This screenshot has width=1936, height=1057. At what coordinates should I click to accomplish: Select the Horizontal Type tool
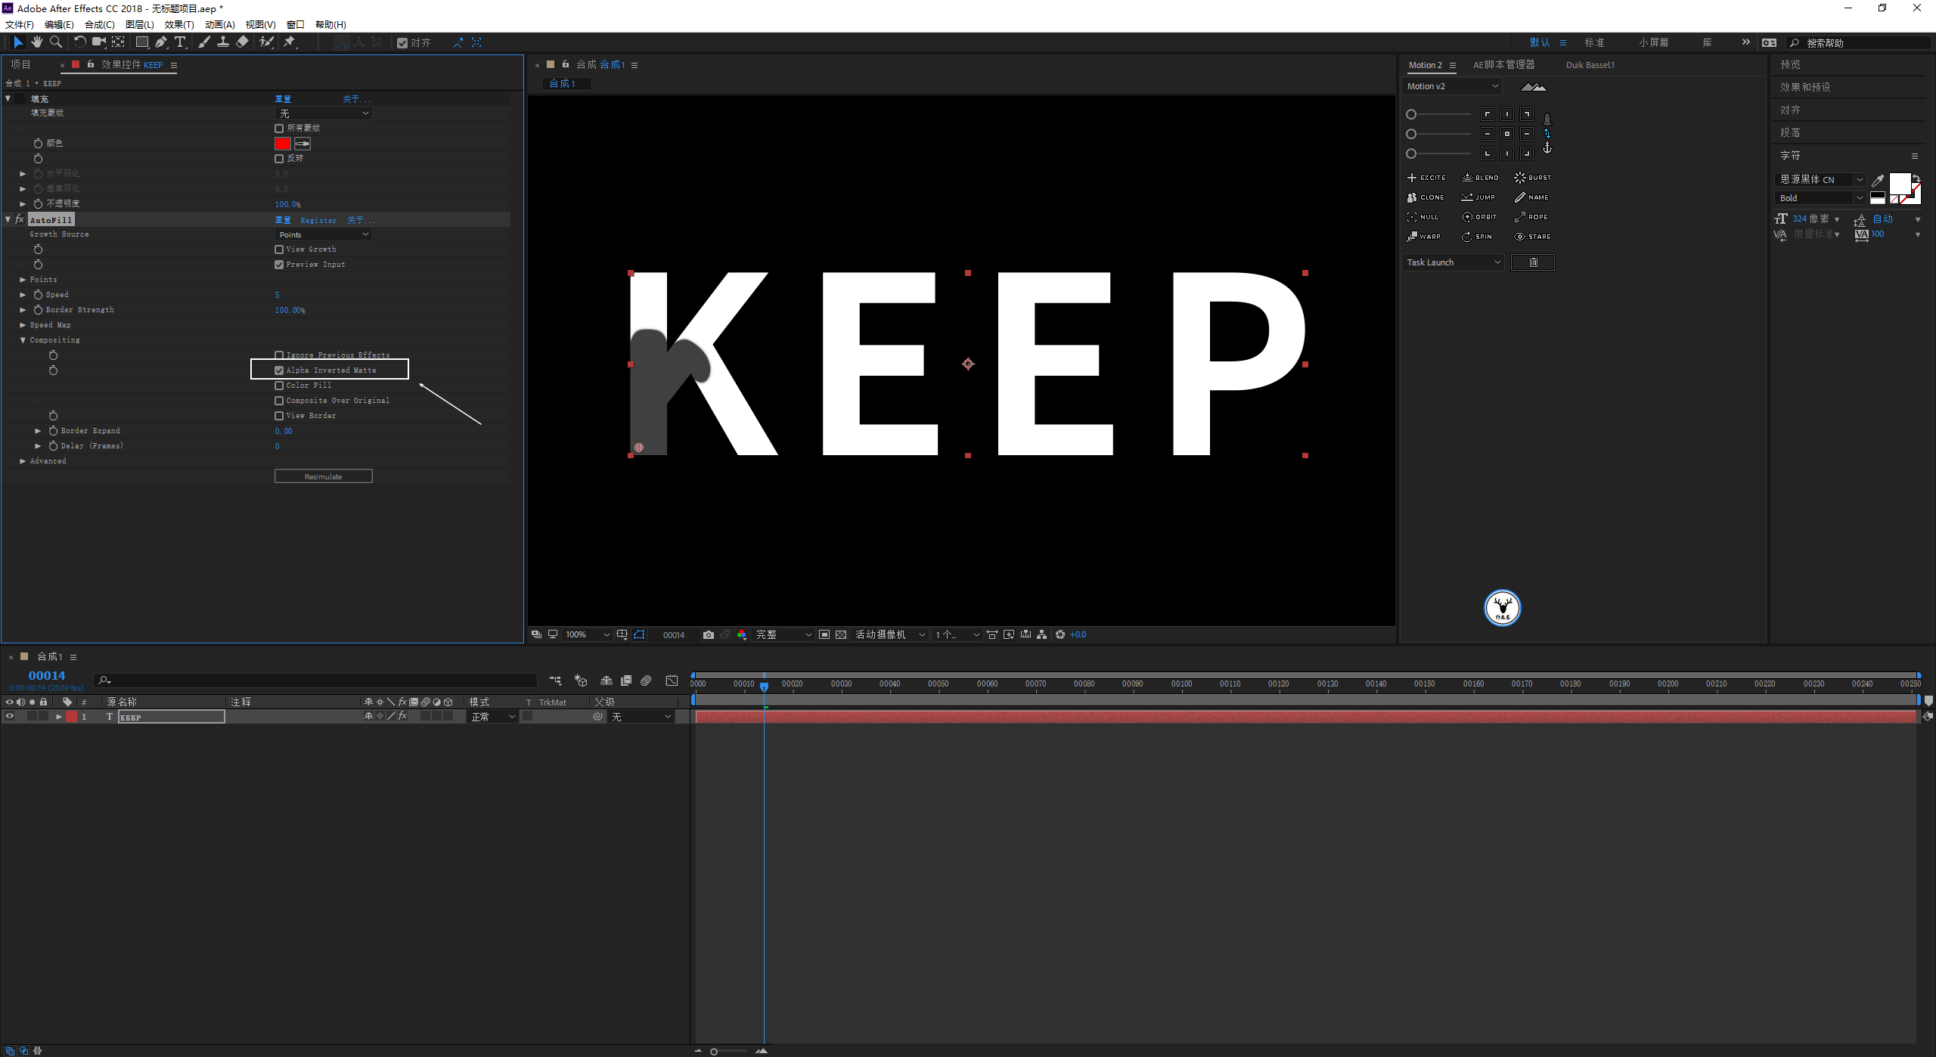tap(180, 42)
